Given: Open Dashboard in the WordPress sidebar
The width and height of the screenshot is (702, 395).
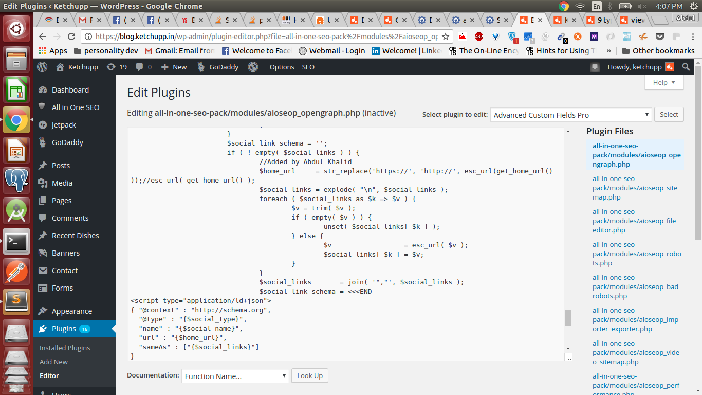Looking at the screenshot, I should (70, 89).
